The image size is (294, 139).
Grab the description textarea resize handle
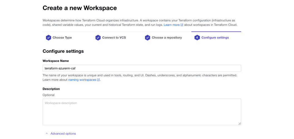[x=239, y=123]
